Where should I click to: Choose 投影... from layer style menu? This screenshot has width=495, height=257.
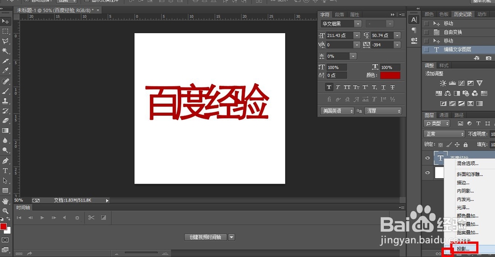(463, 249)
